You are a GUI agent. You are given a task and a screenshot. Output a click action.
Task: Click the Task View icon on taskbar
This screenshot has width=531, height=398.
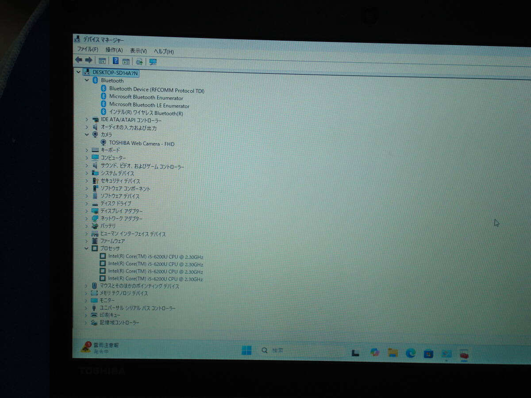[355, 352]
